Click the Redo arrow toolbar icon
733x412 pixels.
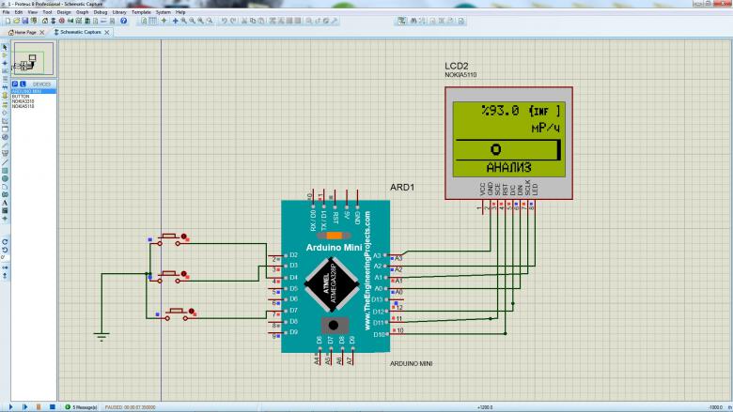coord(232,21)
